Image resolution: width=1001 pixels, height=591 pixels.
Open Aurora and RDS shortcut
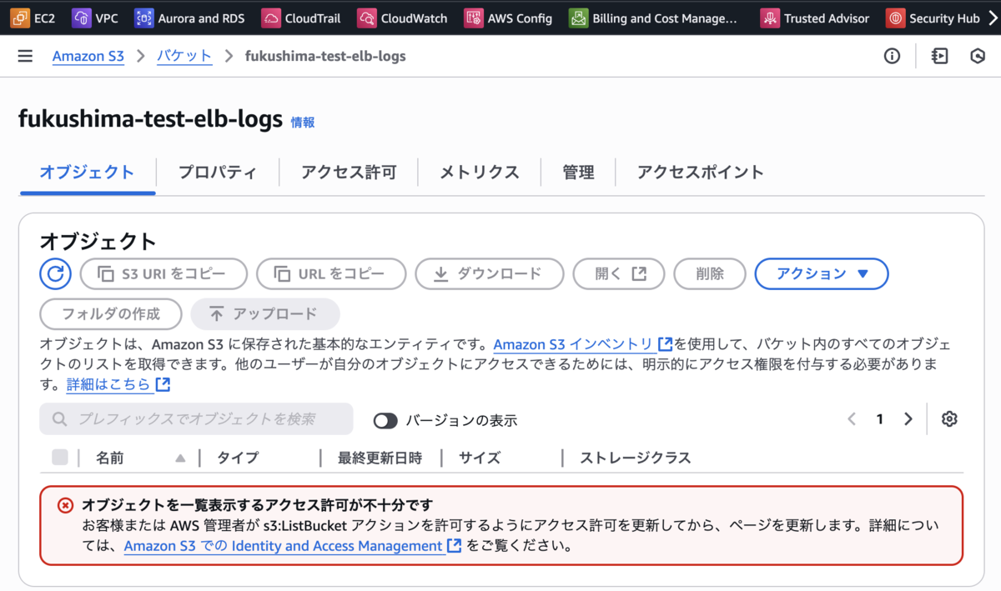(189, 18)
